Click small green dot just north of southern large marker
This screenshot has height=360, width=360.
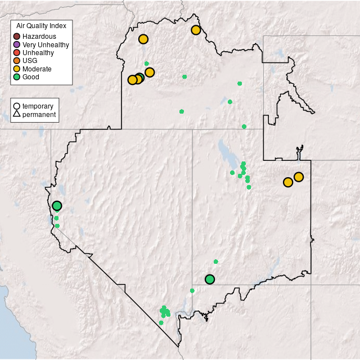(x=216, y=262)
